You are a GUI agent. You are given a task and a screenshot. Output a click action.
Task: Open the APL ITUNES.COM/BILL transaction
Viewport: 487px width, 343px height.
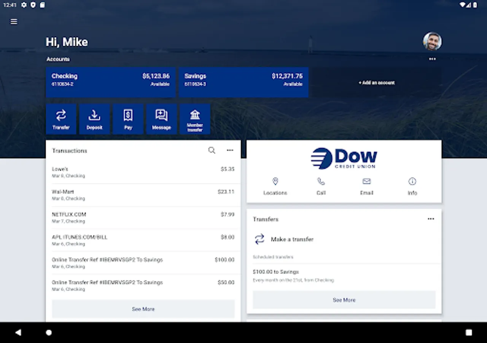tap(143, 240)
